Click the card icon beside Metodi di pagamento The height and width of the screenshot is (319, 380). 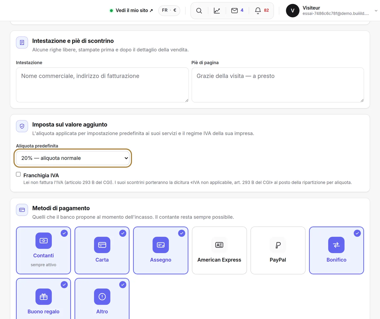click(22, 210)
